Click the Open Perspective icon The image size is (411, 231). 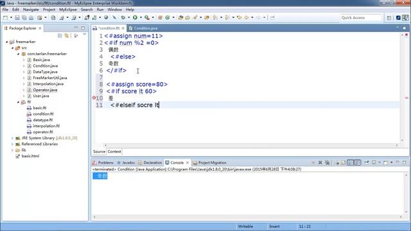click(x=389, y=17)
